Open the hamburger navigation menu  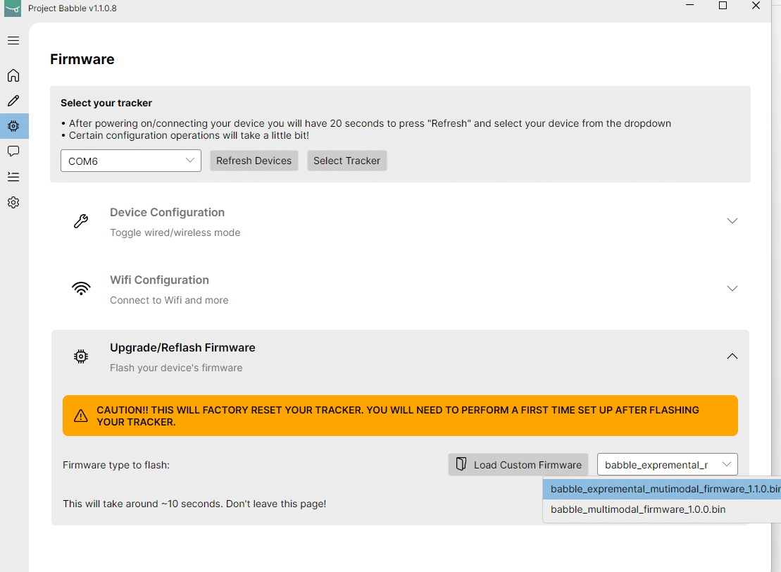click(x=13, y=41)
